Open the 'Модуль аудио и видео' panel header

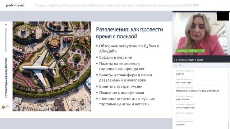(201, 60)
